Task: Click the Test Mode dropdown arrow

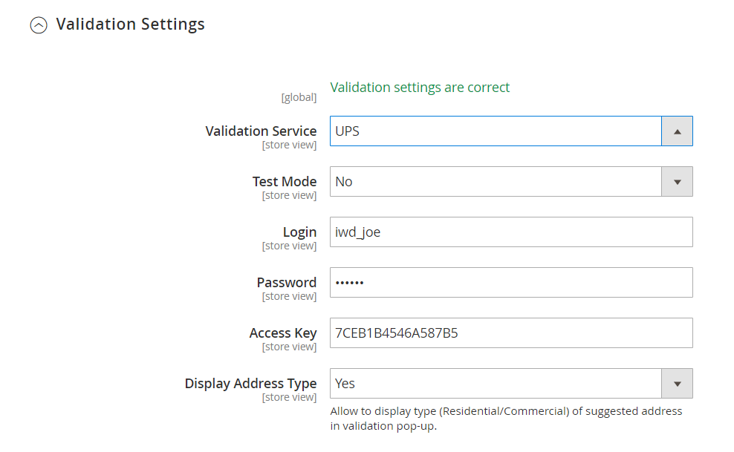Action: pos(677,182)
